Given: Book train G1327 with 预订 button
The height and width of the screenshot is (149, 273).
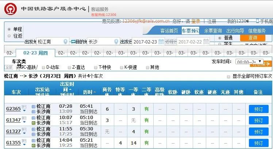Looking at the screenshot, I should (258, 132).
